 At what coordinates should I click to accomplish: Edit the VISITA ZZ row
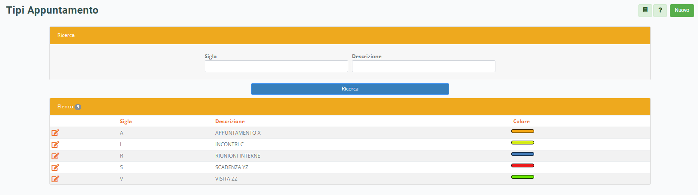click(x=55, y=179)
